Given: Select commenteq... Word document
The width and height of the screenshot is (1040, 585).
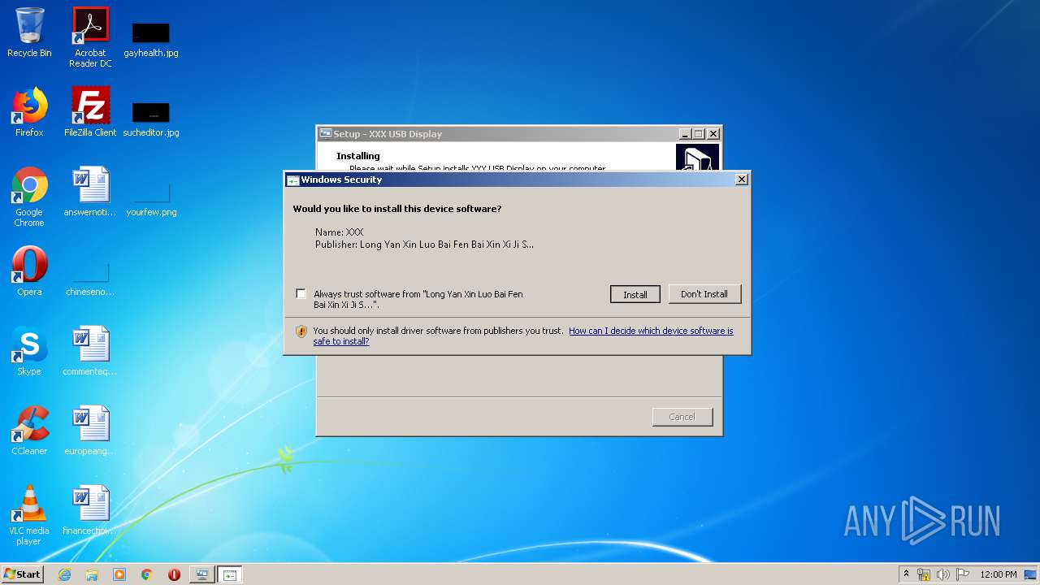Looking at the screenshot, I should click(x=90, y=351).
